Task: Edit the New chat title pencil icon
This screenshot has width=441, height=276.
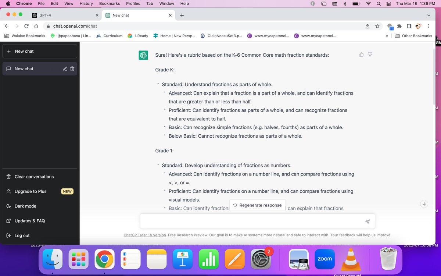Action: (x=65, y=68)
